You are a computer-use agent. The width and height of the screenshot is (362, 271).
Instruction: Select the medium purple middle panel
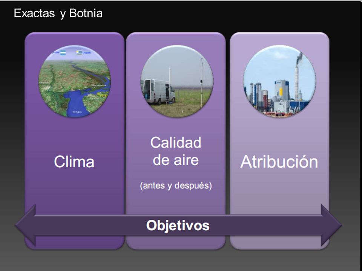(176, 140)
